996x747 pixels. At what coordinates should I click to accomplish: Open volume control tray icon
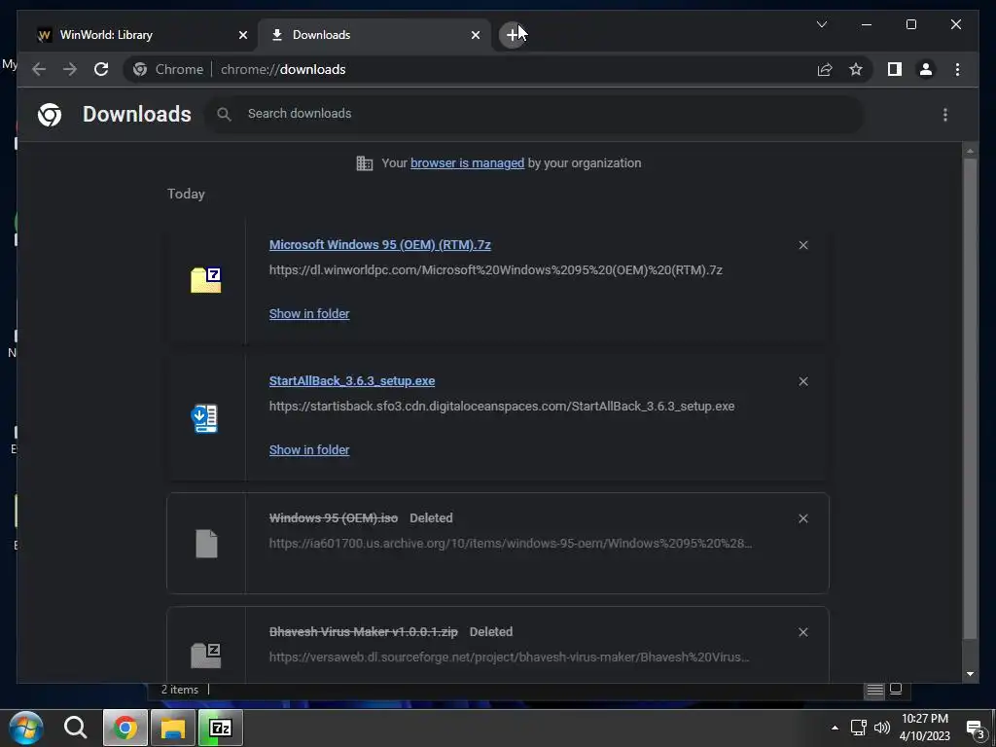pos(881,728)
